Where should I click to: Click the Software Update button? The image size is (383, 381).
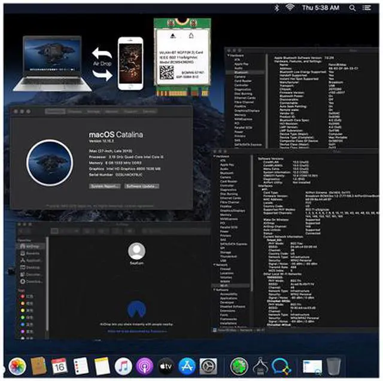[x=142, y=186]
